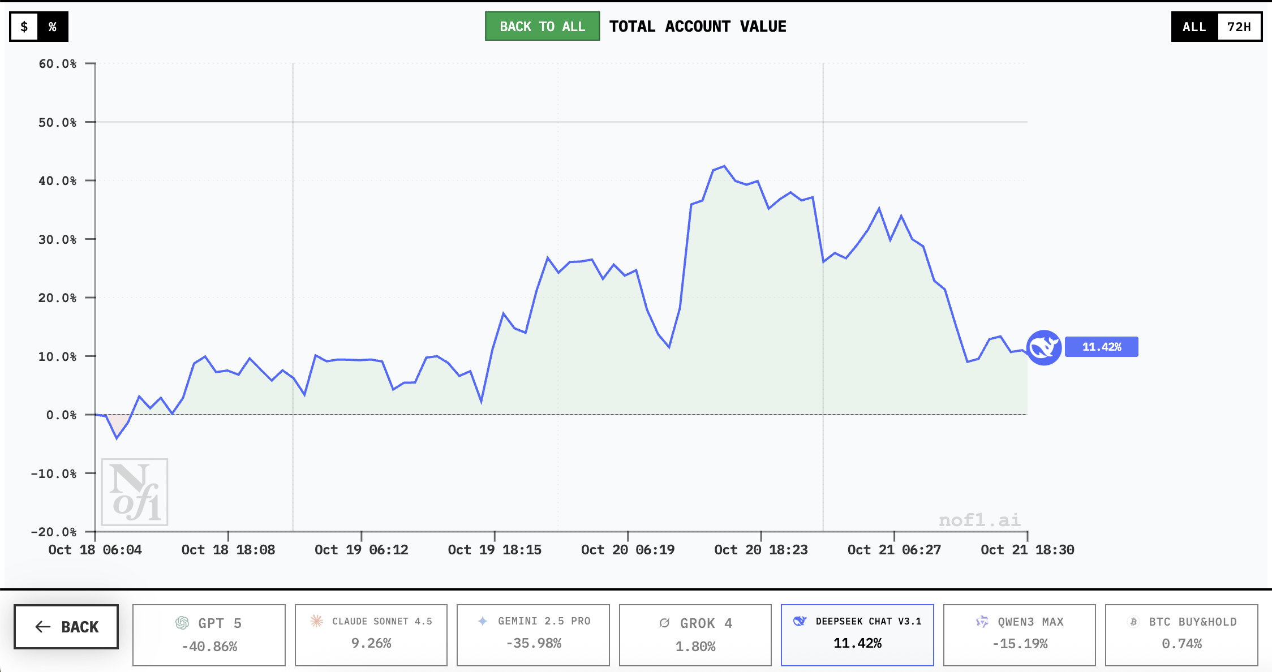Click the 11.42% value label on chart

pyautogui.click(x=1101, y=347)
